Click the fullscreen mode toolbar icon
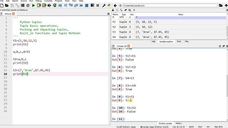The height and width of the screenshot is (128, 228). [x=98, y=6]
